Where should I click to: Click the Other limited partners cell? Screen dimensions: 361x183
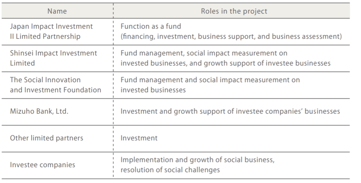pos(47,138)
